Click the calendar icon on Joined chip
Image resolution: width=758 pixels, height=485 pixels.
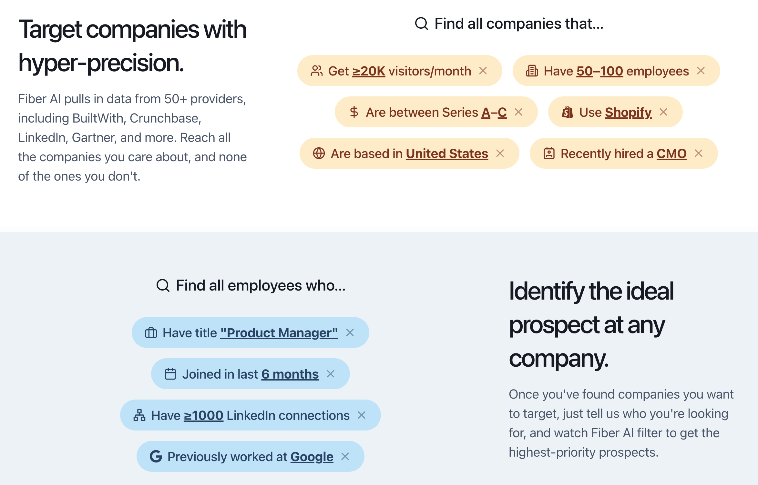(170, 374)
